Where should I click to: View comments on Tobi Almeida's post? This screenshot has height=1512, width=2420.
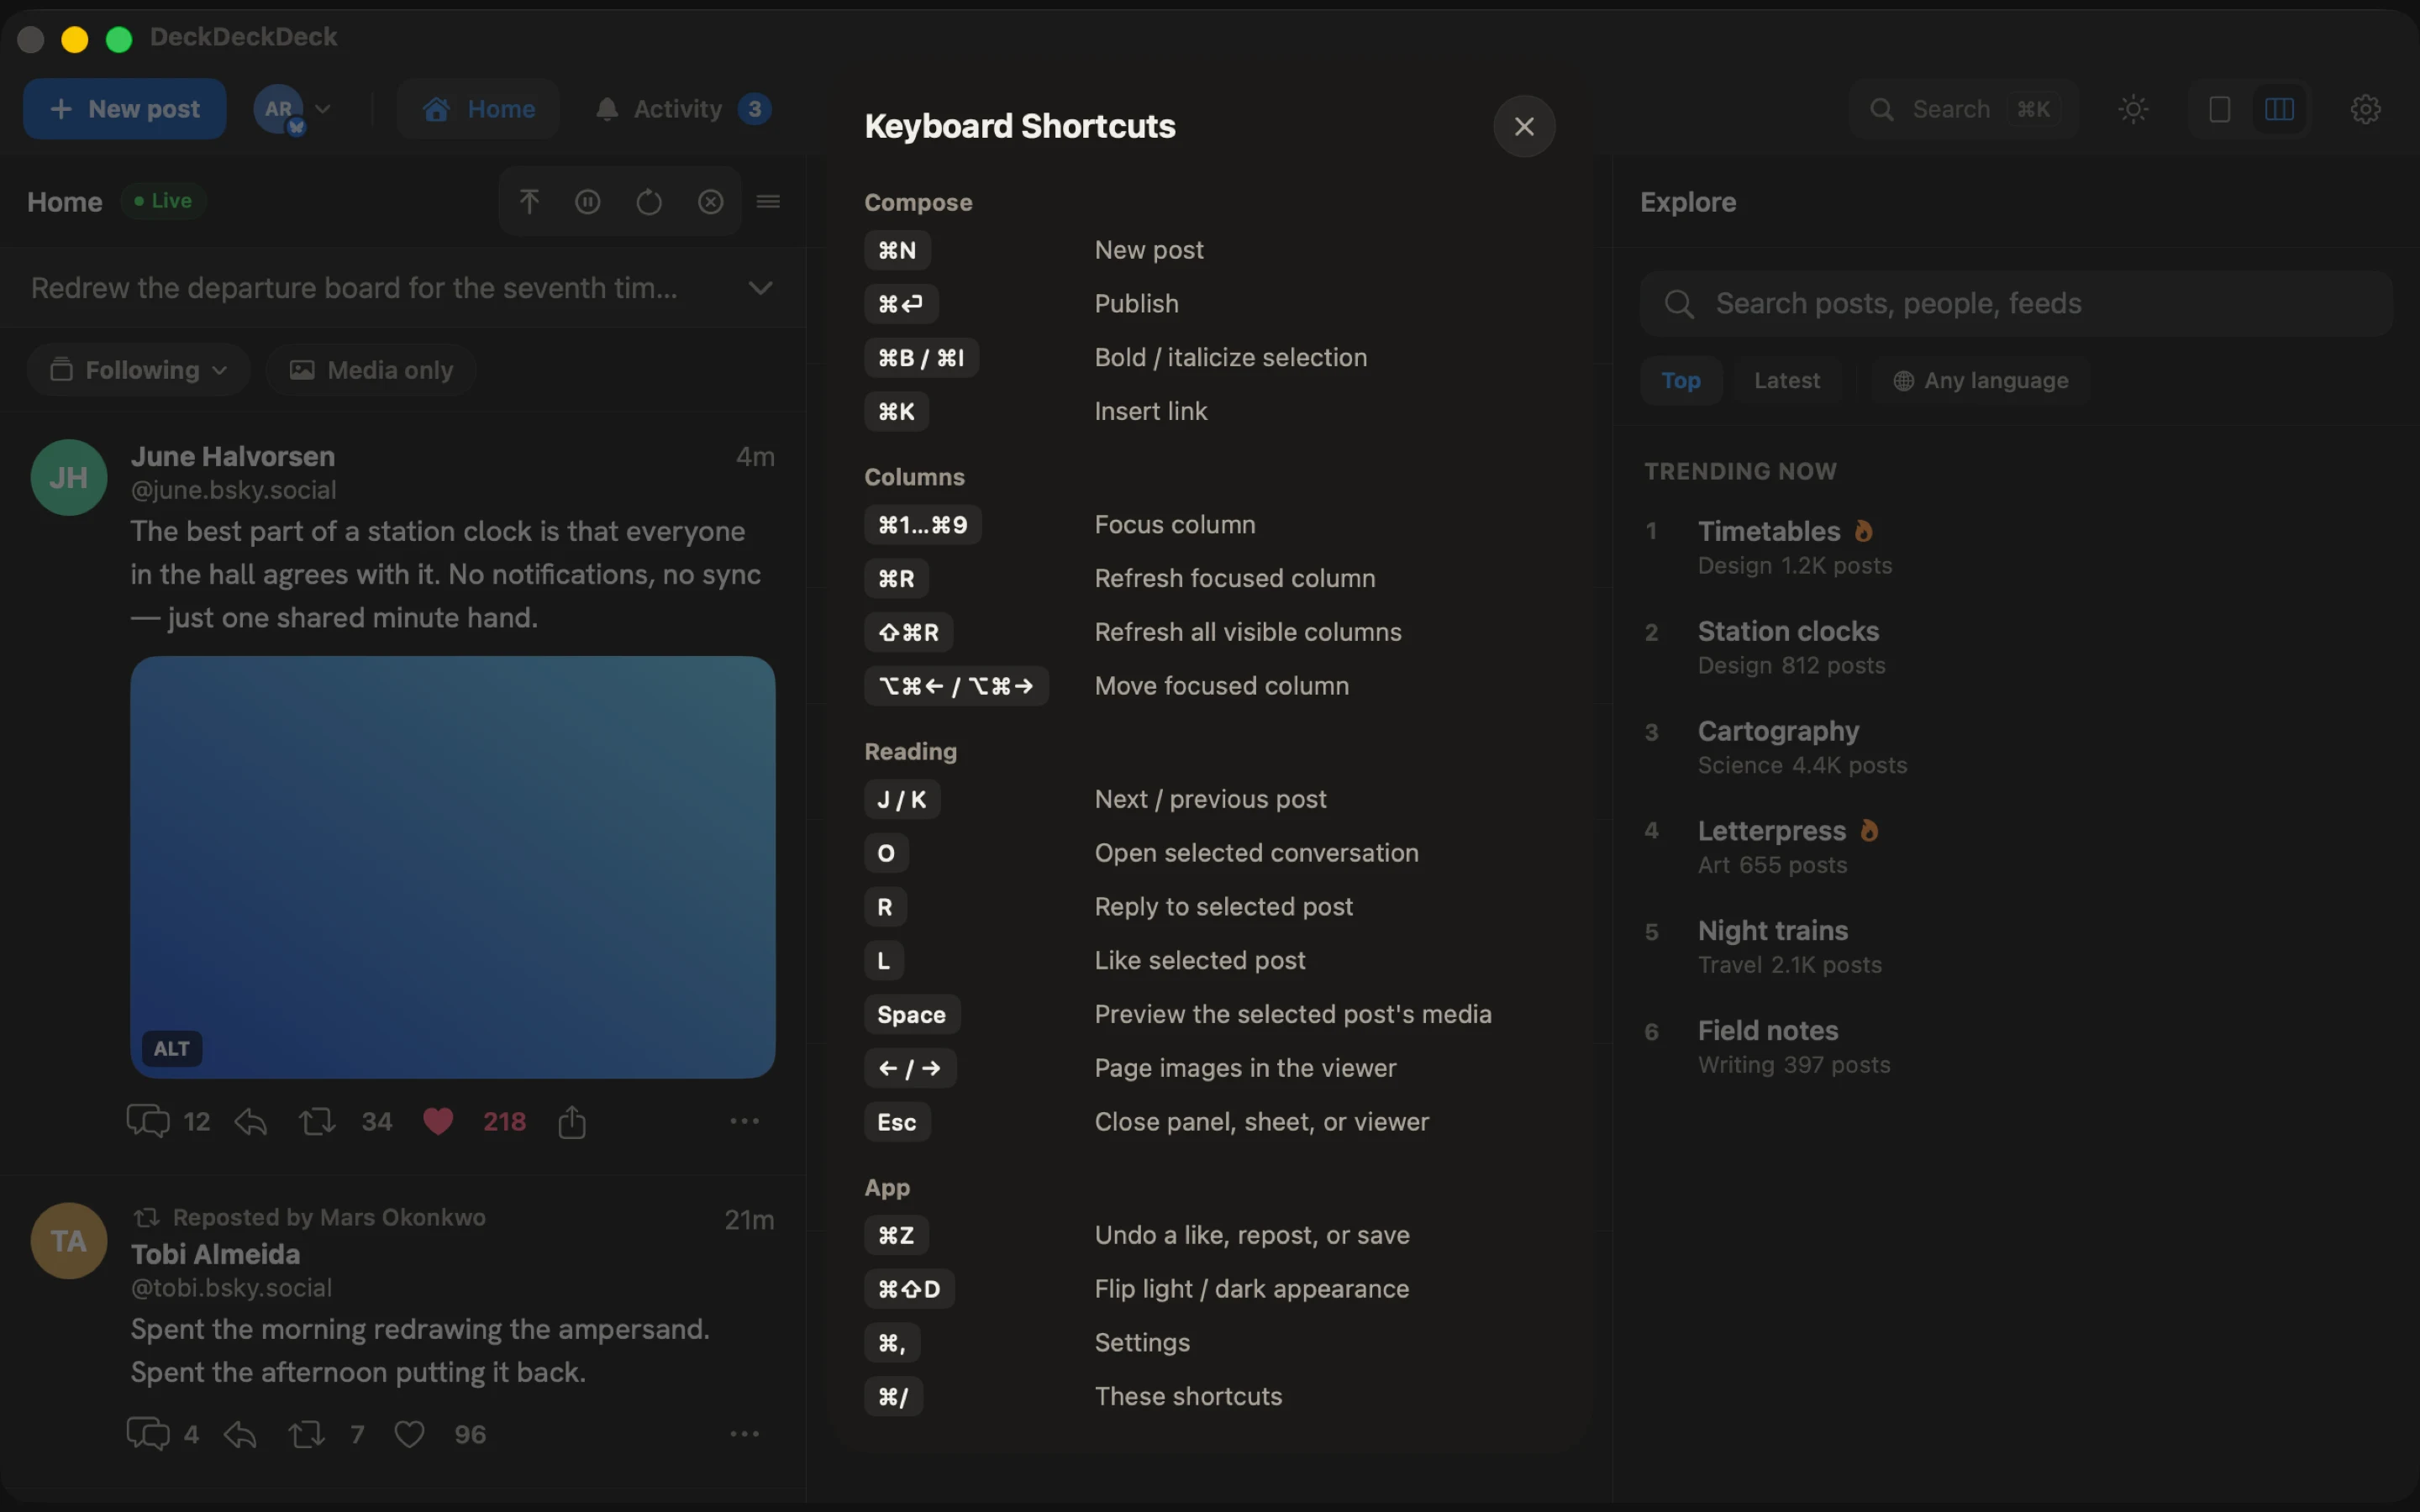(x=162, y=1434)
